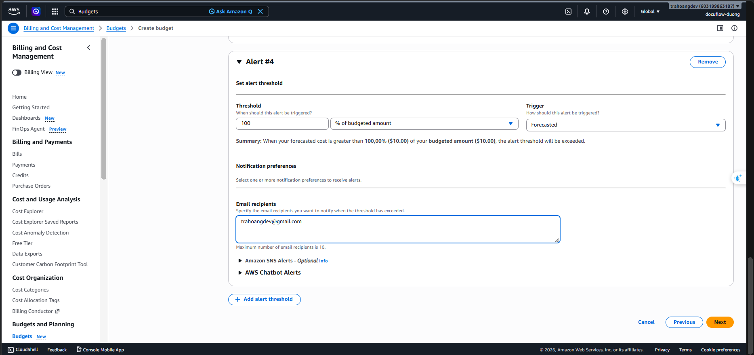Viewport: 754px width, 355px height.
Task: Open Cost Allocation Tags
Action: (36, 300)
